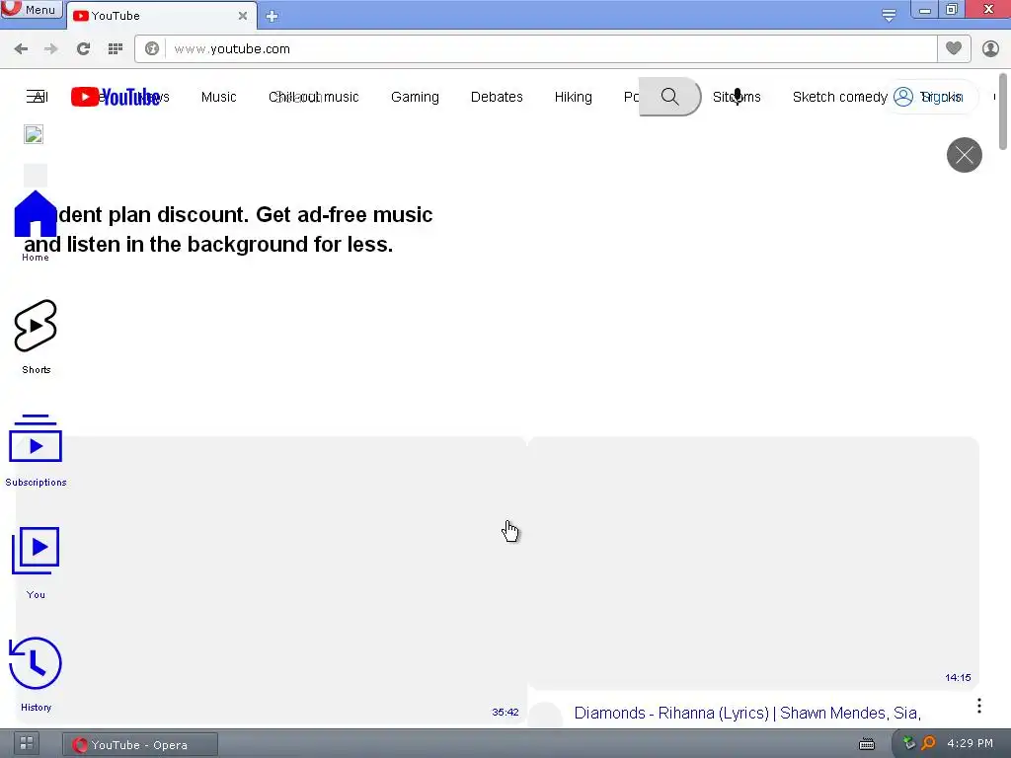Image resolution: width=1011 pixels, height=758 pixels.
Task: Open more options for Diamonds video
Action: point(978,706)
